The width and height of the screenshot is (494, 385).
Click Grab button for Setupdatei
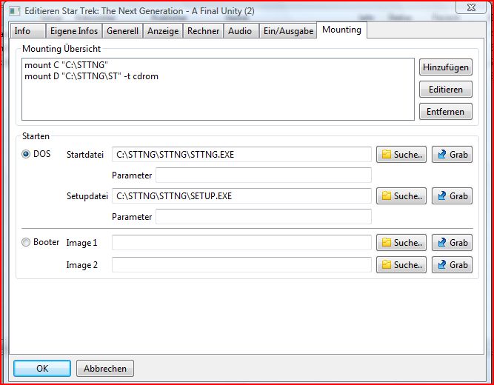coord(452,196)
